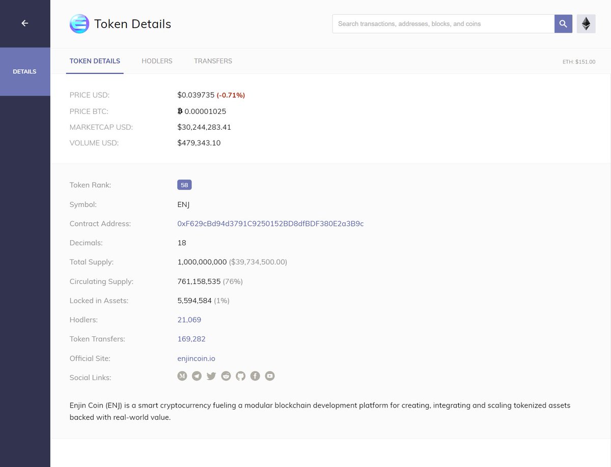Click the decimals value 18

[182, 243]
